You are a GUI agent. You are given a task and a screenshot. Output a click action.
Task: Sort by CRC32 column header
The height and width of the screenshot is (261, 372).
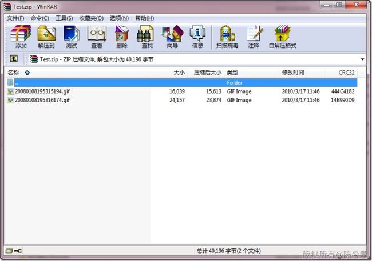(341, 73)
